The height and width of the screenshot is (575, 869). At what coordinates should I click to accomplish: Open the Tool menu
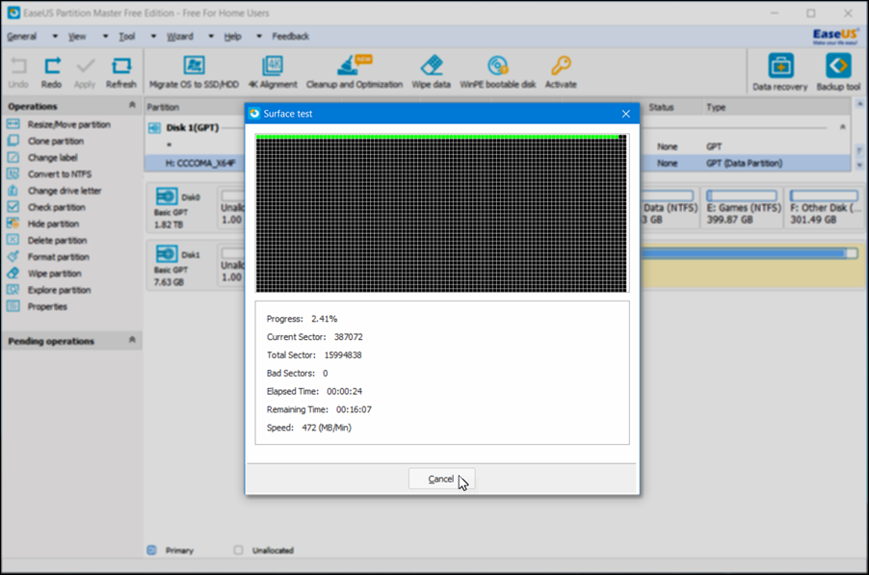pyautogui.click(x=127, y=37)
